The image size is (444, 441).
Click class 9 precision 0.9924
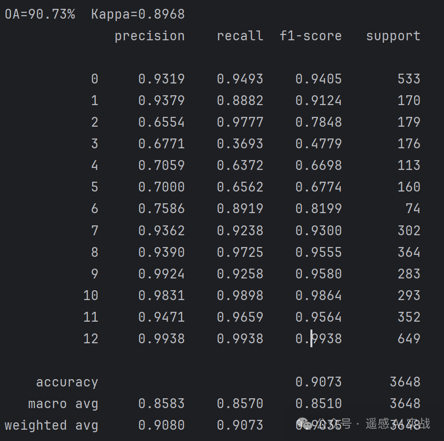pos(162,274)
